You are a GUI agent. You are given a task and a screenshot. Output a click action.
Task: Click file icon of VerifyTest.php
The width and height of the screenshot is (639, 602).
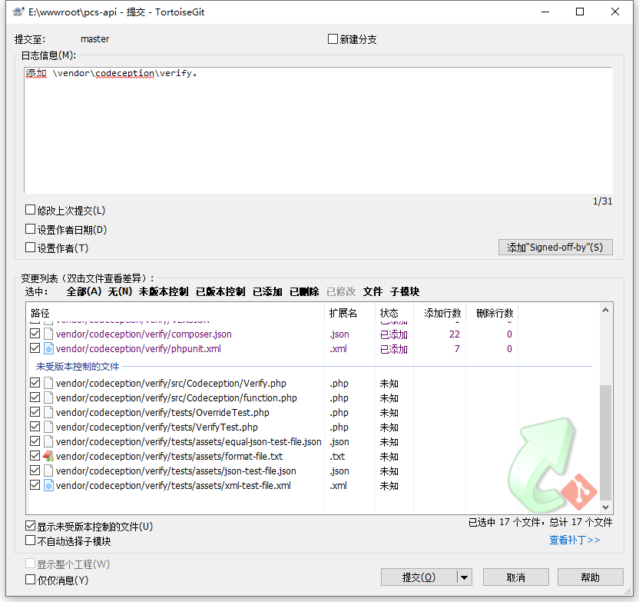pyautogui.click(x=48, y=427)
